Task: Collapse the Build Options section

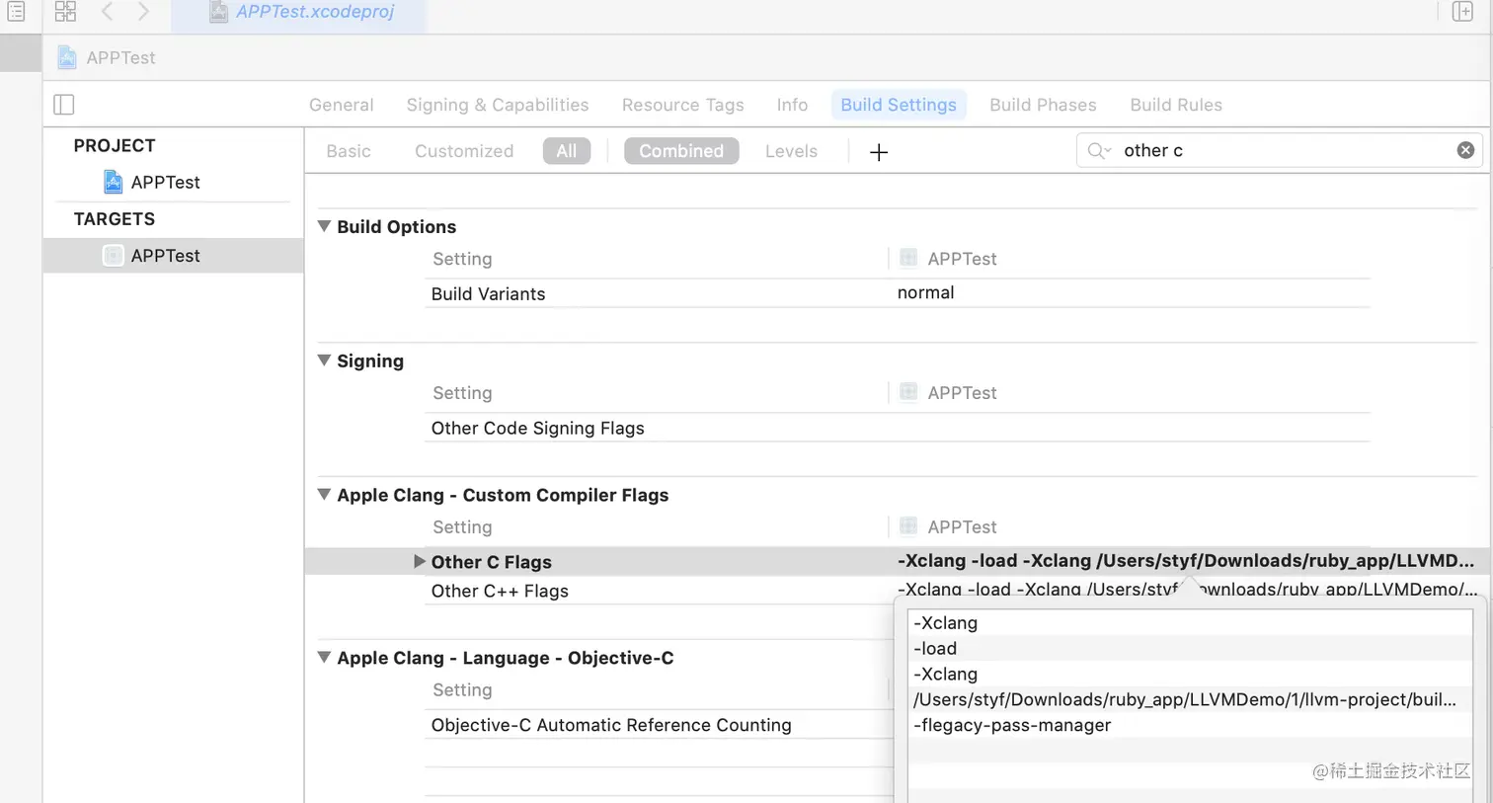Action: 324,226
